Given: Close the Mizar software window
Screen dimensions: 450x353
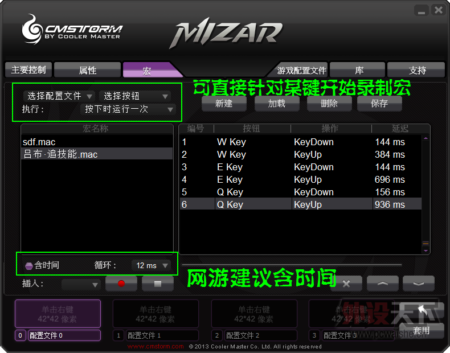Looking at the screenshot, I should tap(439, 11).
